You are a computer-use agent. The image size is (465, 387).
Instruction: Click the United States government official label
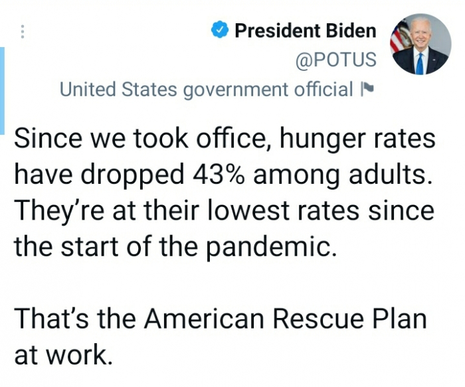[x=206, y=90]
